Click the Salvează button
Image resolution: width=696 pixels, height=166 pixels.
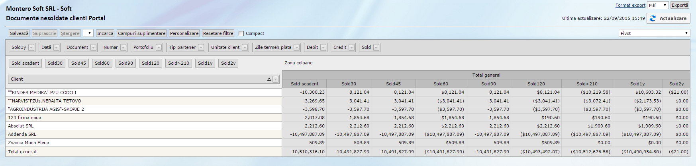click(19, 33)
